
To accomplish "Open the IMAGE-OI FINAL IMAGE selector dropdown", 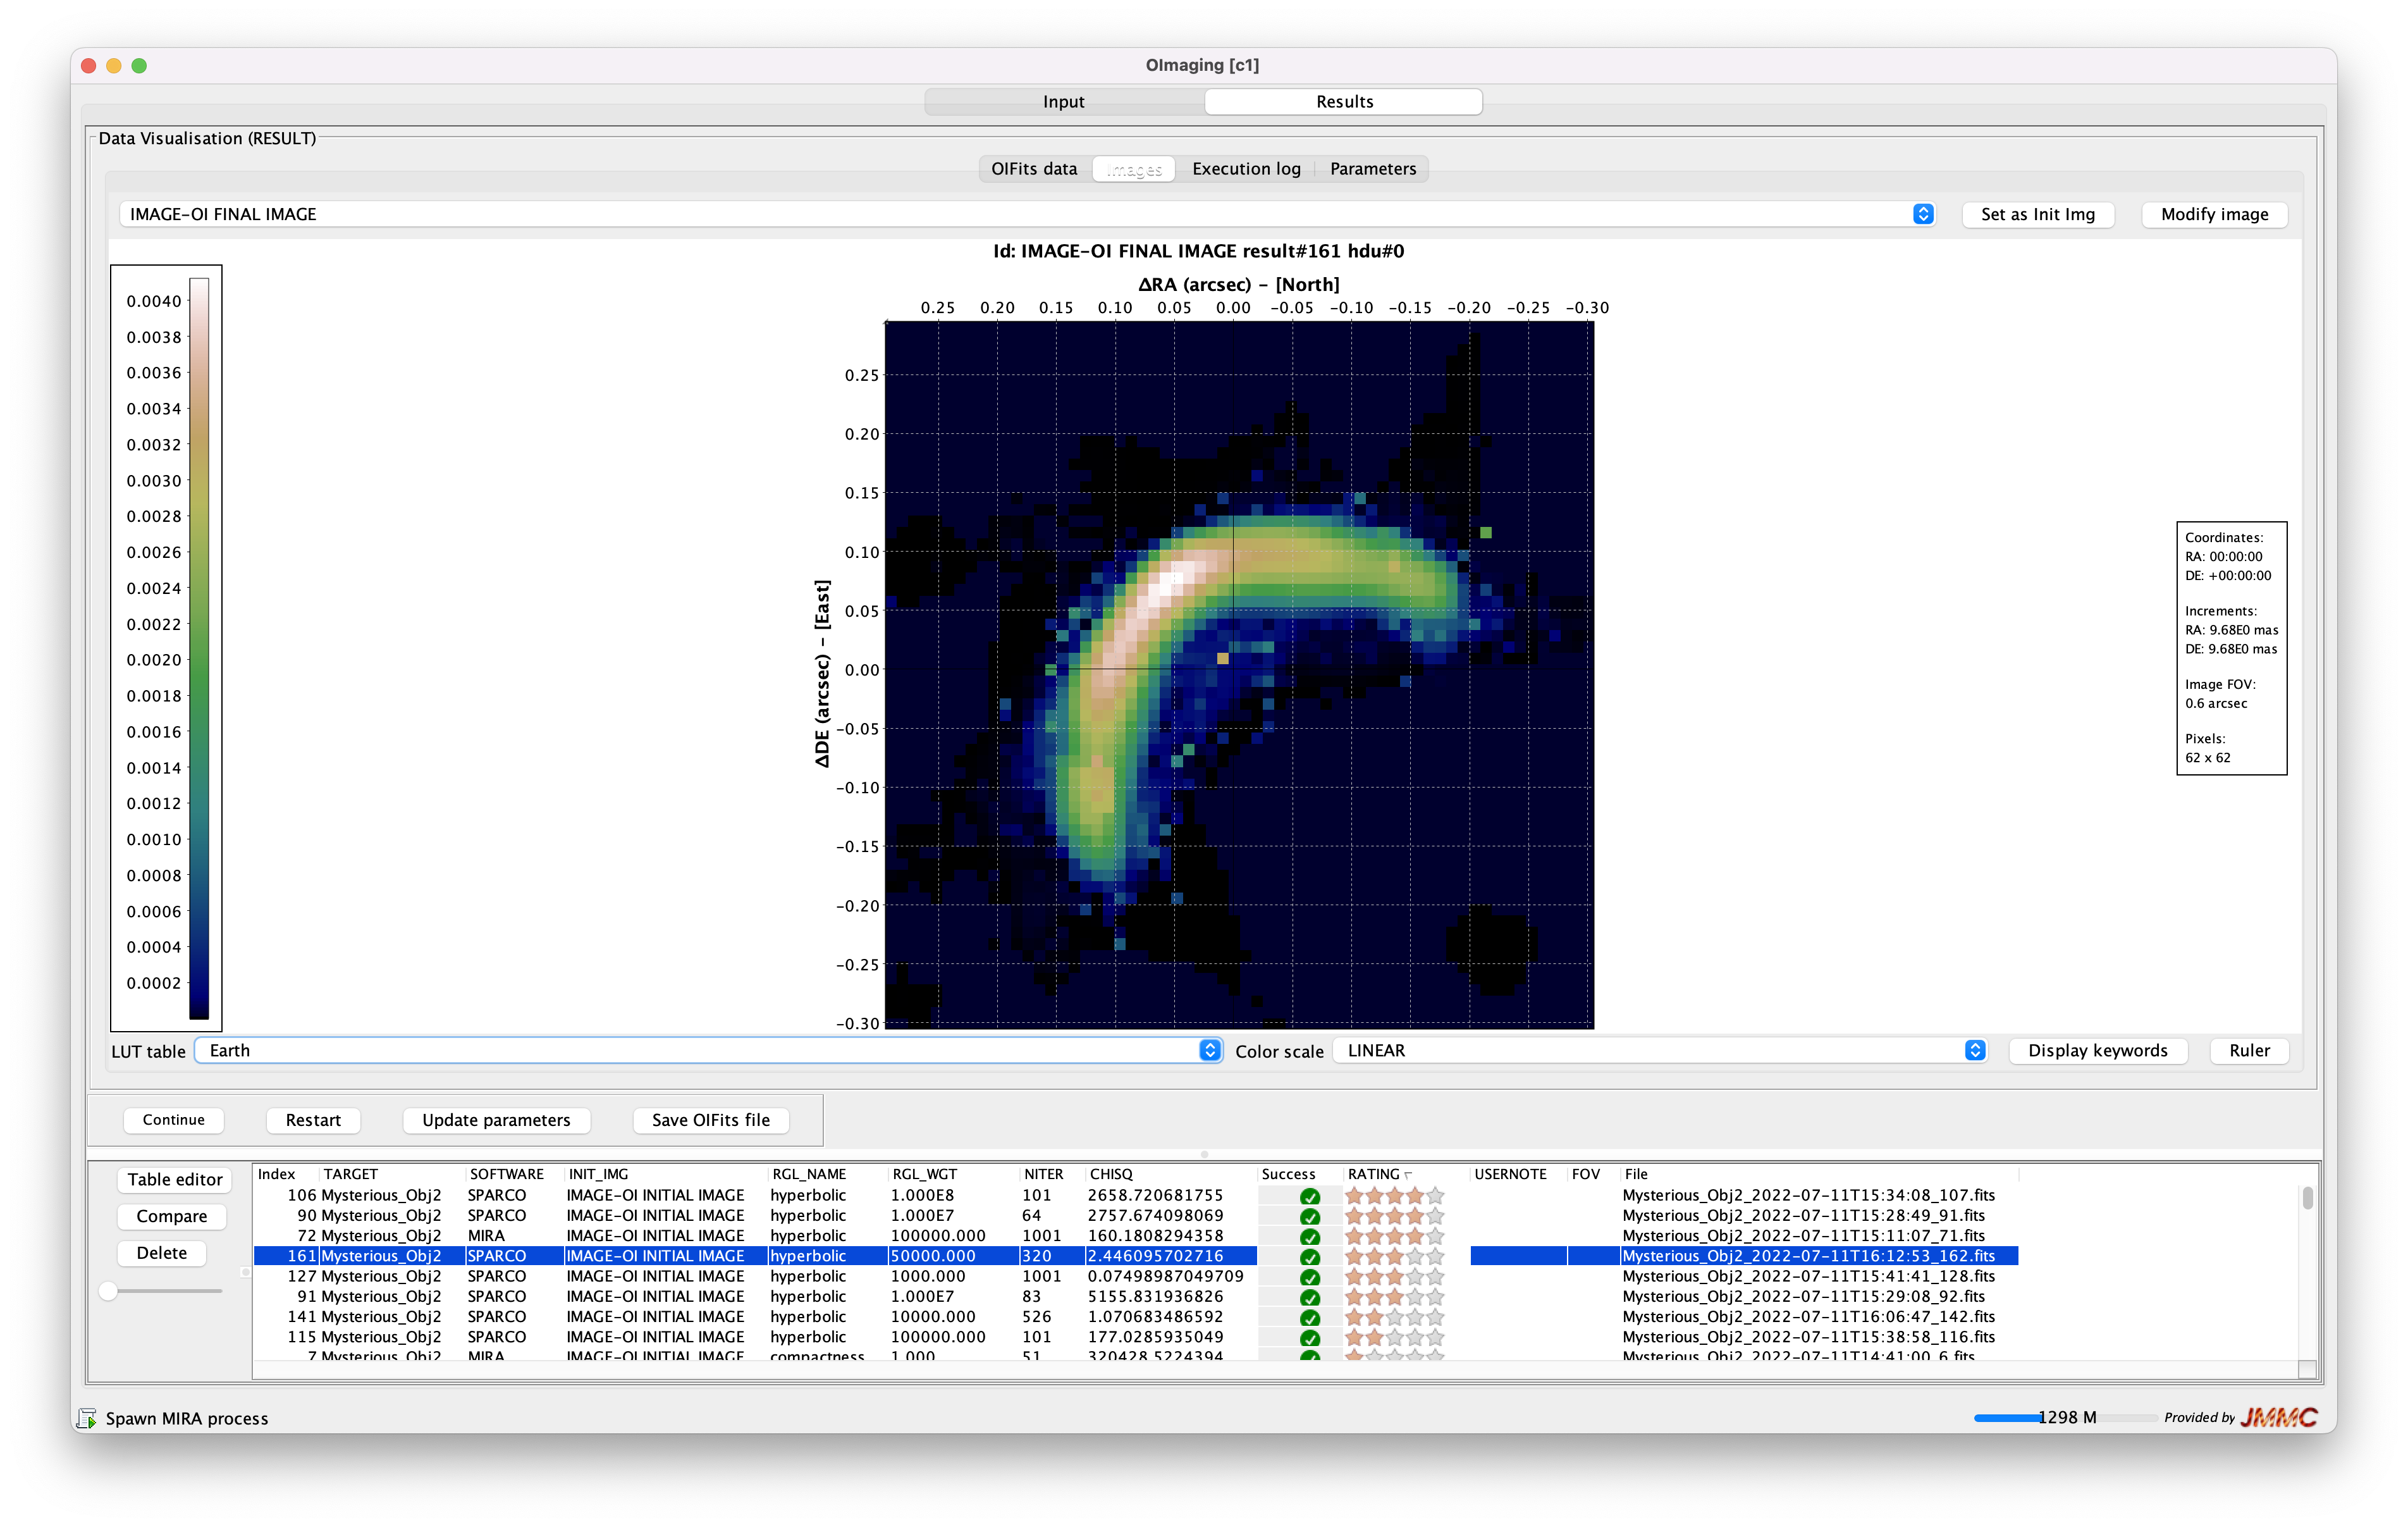I will [1922, 214].
